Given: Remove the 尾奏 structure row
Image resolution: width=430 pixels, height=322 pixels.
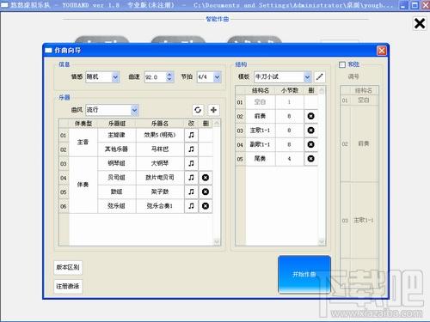Looking at the screenshot, I should (310, 159).
